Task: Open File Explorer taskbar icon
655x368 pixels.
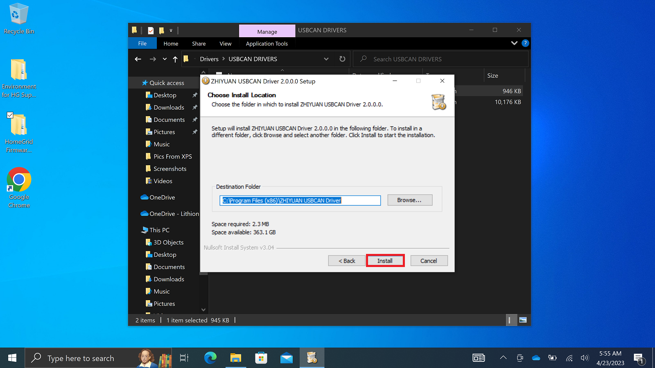Action: point(236,358)
